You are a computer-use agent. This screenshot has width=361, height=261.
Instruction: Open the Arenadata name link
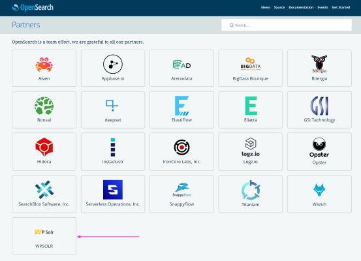[x=181, y=78]
